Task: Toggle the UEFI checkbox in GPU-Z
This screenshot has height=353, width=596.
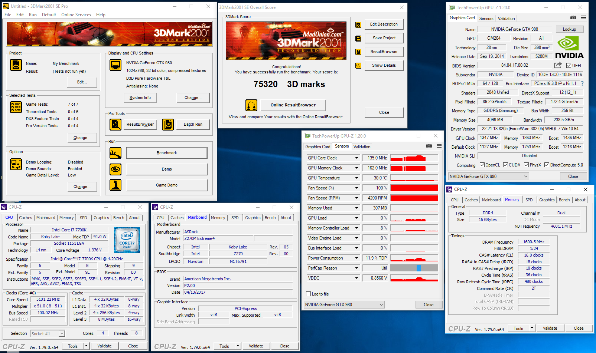Action: coord(569,65)
